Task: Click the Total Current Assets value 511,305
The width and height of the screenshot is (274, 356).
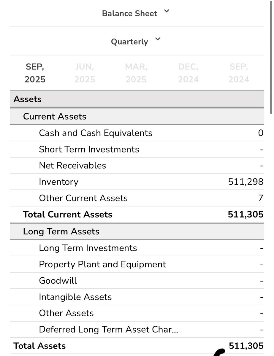Action: 246,214
